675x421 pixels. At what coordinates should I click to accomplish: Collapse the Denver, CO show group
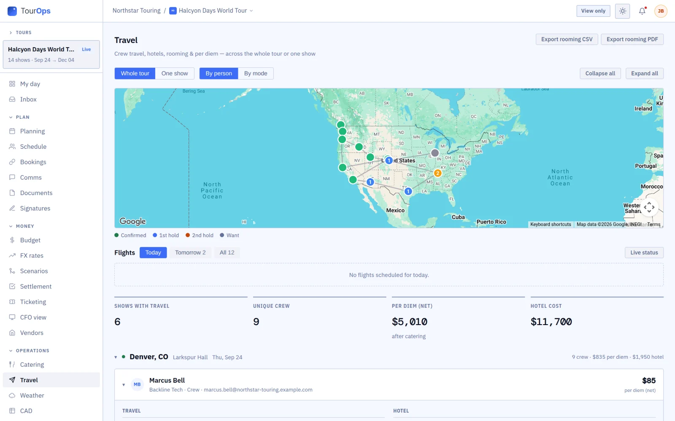[x=116, y=357]
